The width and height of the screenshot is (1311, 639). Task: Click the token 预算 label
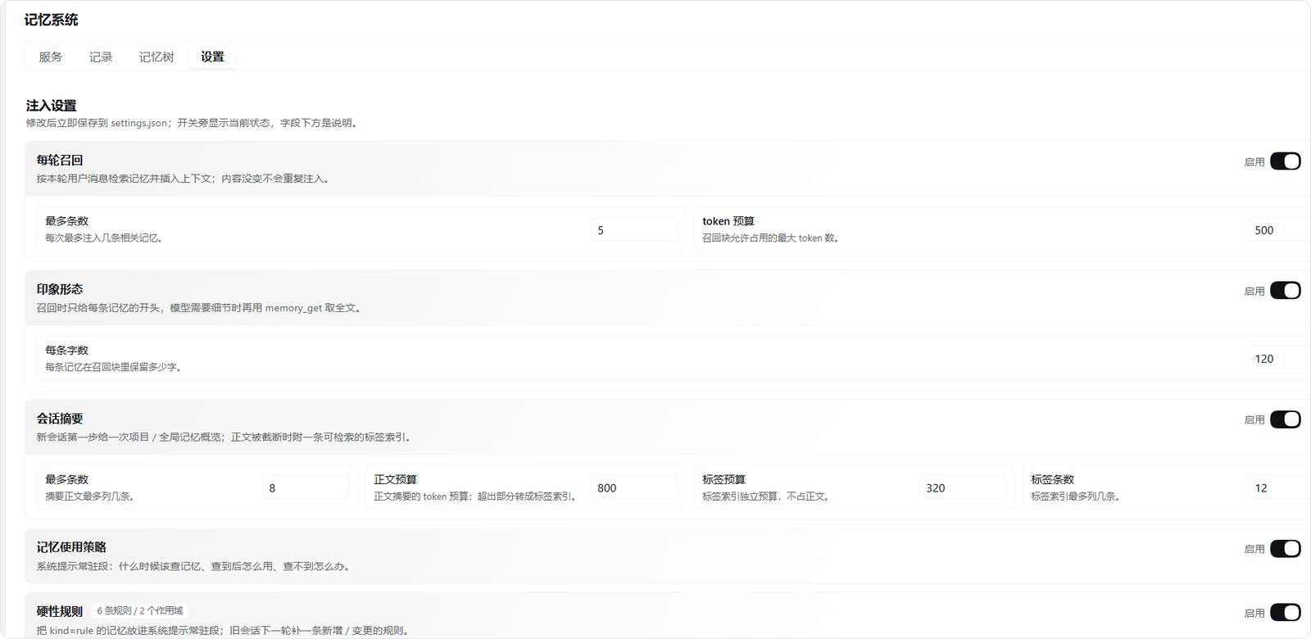[x=728, y=221]
